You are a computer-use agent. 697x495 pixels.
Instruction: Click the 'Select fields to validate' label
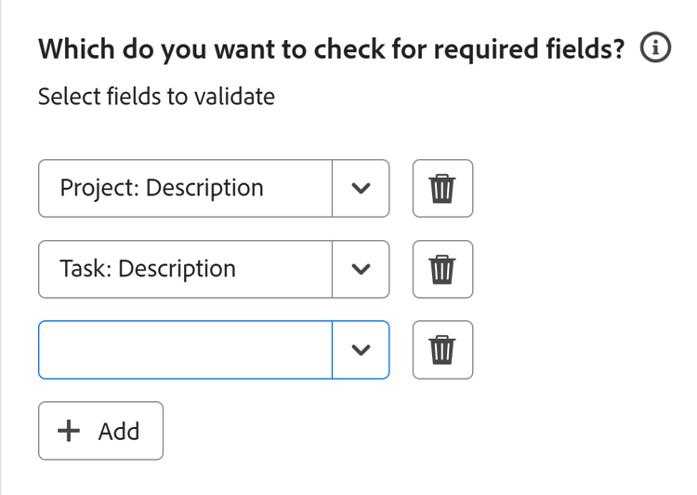pos(156,96)
